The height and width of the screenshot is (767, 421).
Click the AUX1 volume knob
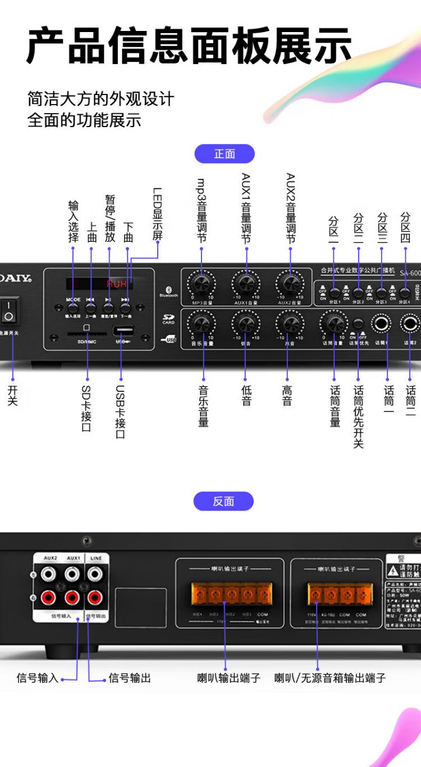tap(246, 282)
